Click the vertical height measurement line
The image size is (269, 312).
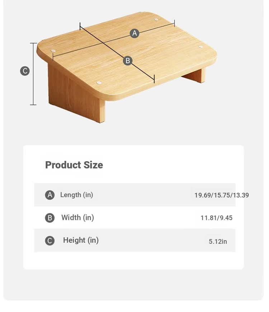click(33, 74)
